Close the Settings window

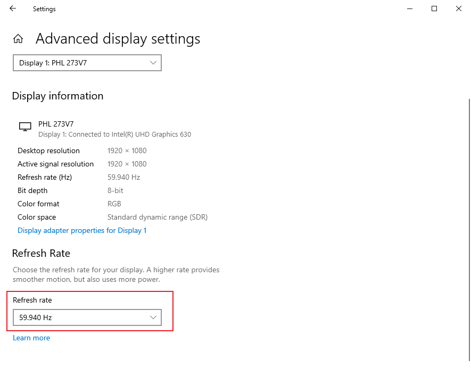coord(459,9)
